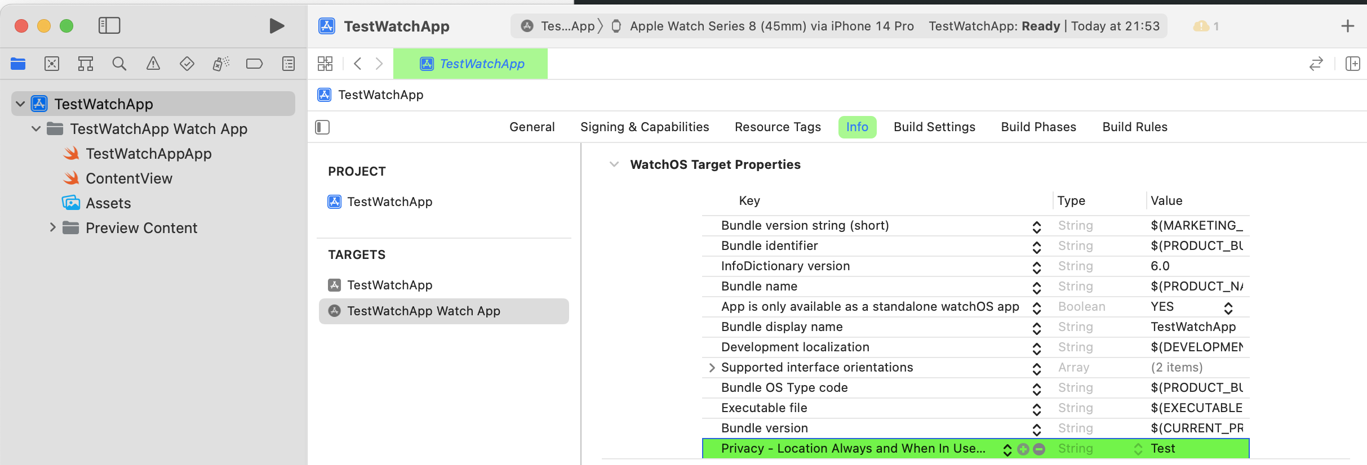Open the Report navigator icon
The width and height of the screenshot is (1367, 465).
pos(289,64)
